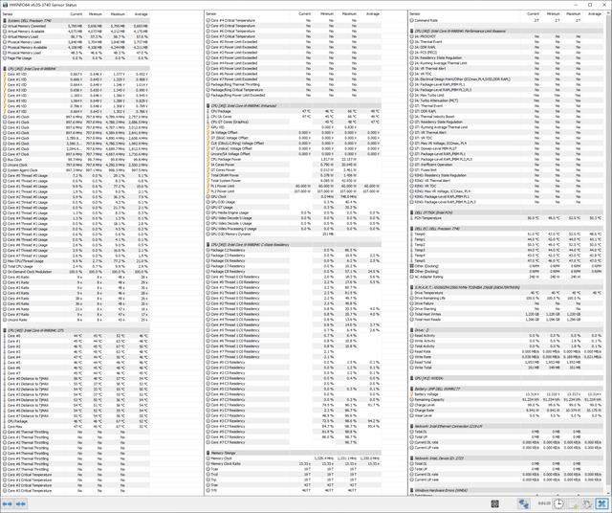Select the Write Rate row
The image size is (612, 513).
click(506, 357)
